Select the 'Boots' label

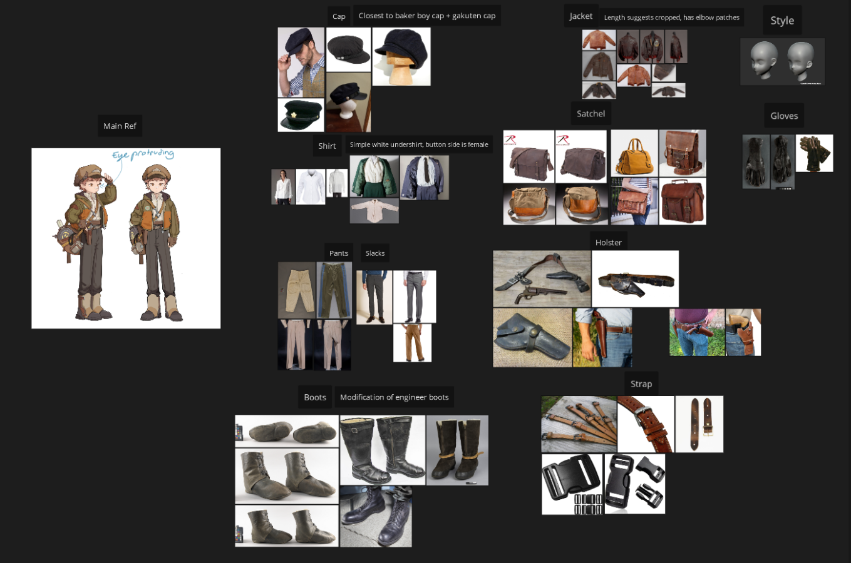(x=315, y=397)
